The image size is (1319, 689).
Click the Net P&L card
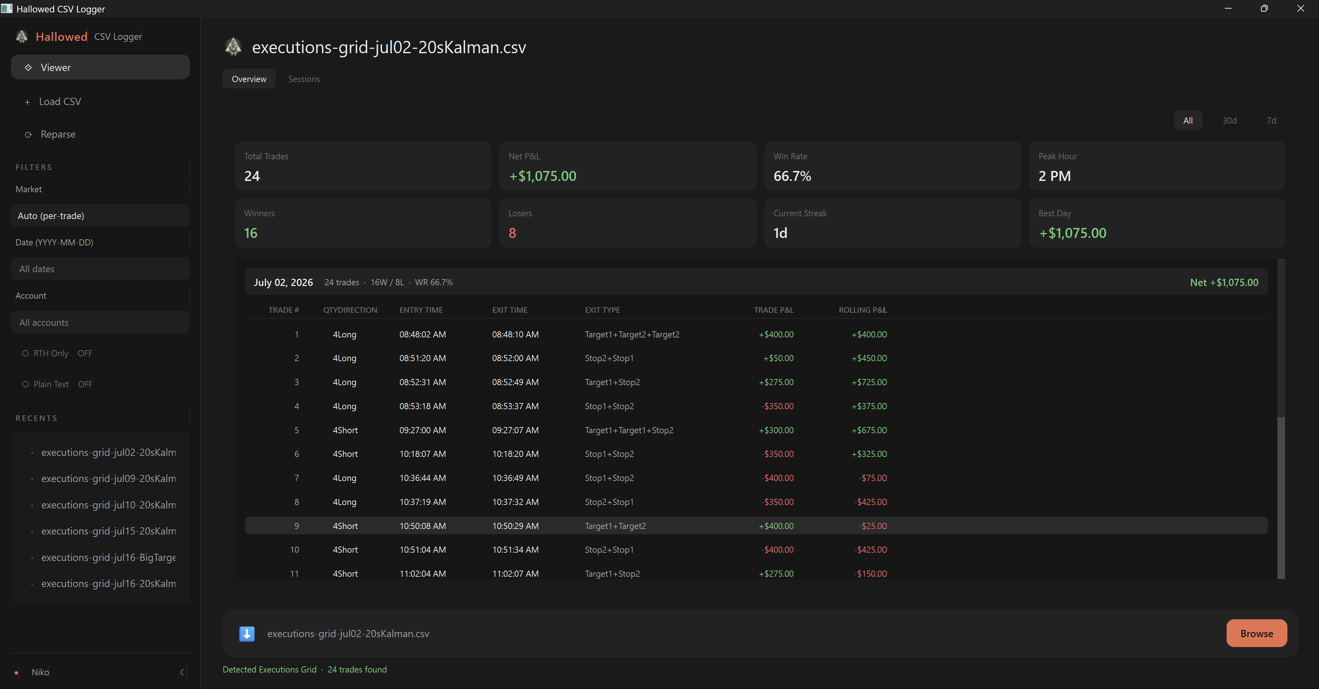[628, 166]
